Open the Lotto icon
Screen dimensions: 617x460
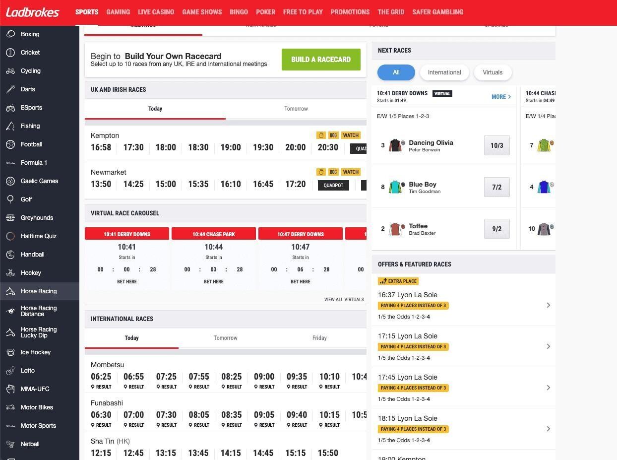tap(10, 371)
